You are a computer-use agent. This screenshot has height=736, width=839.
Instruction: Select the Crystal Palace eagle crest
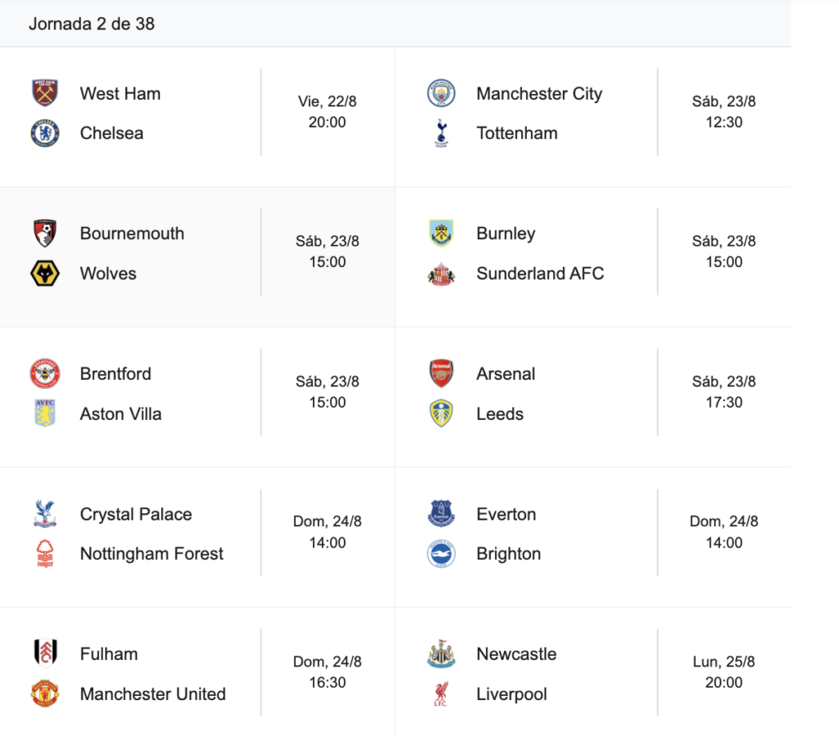45,513
